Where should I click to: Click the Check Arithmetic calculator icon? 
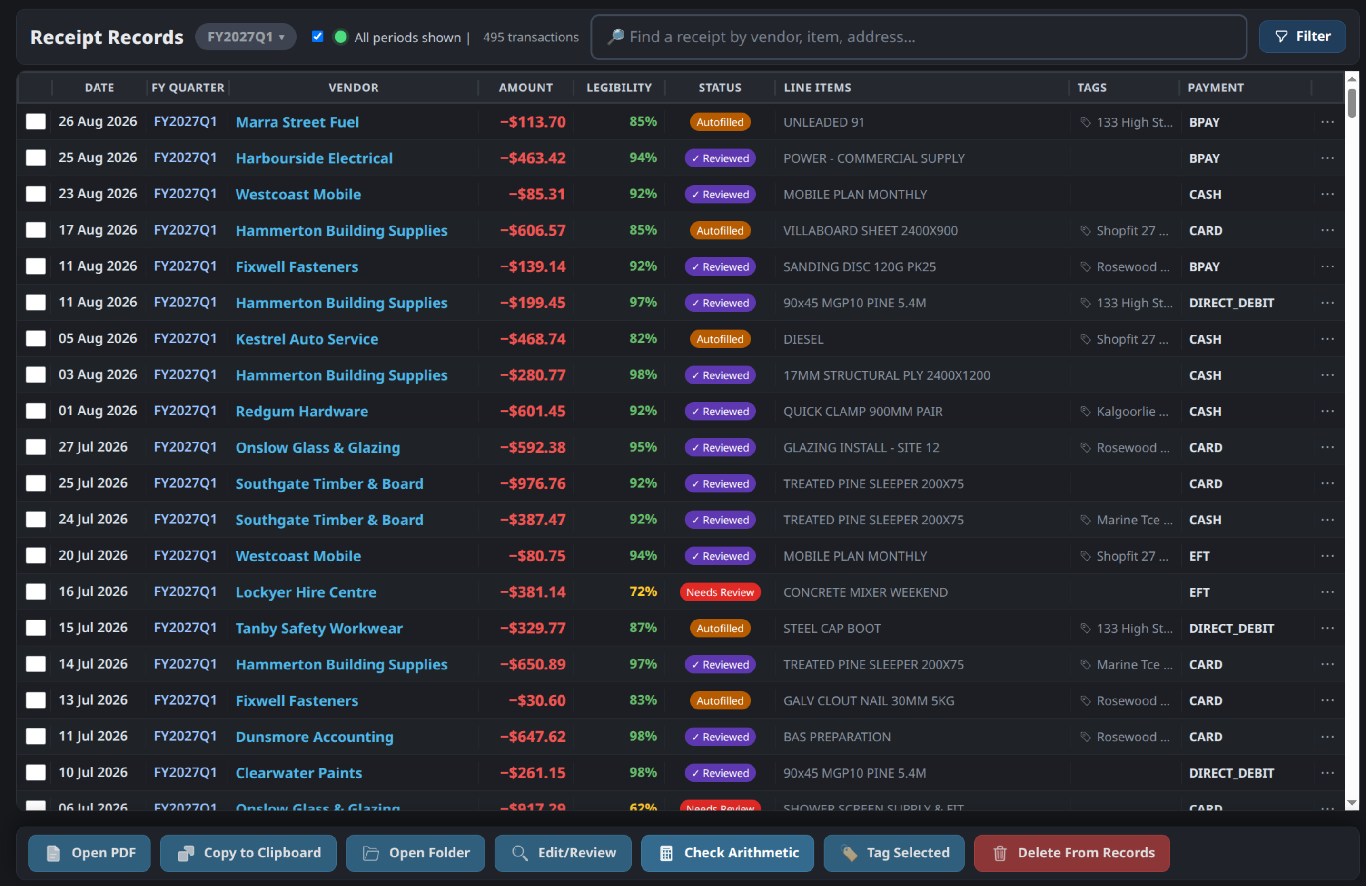(x=666, y=853)
